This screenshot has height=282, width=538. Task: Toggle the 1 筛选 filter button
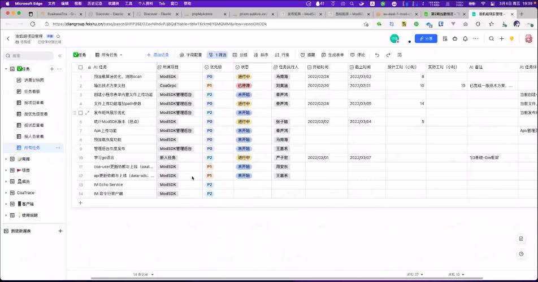pyautogui.click(x=217, y=55)
